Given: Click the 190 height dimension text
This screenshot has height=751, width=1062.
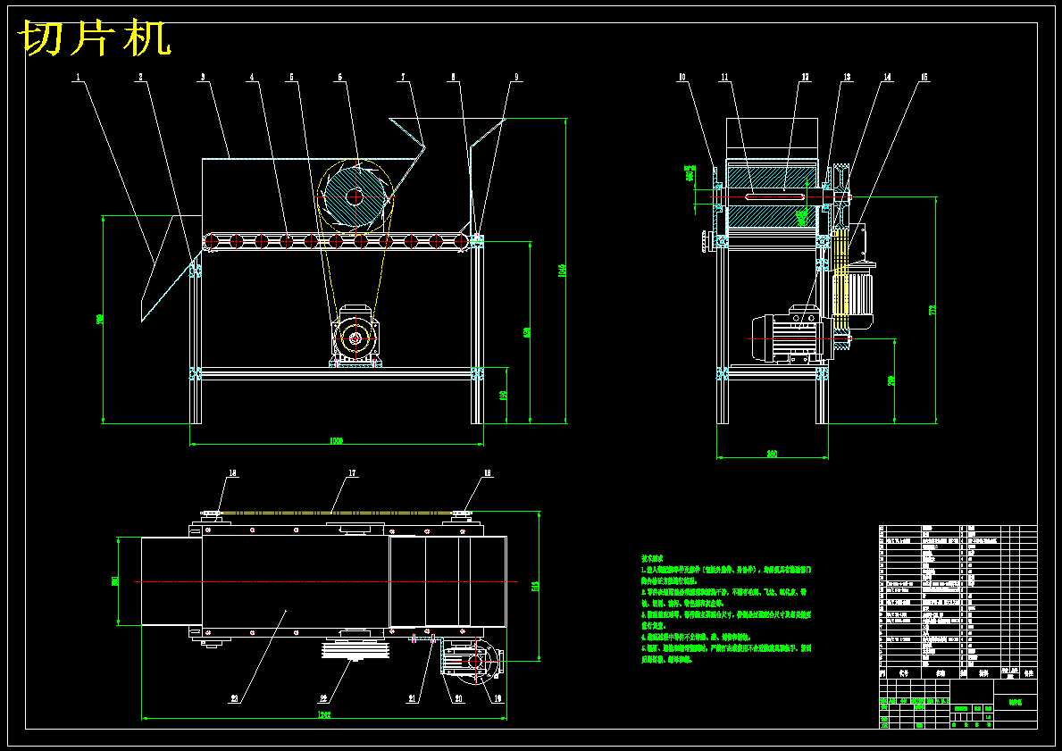Looking at the screenshot, I should (503, 396).
